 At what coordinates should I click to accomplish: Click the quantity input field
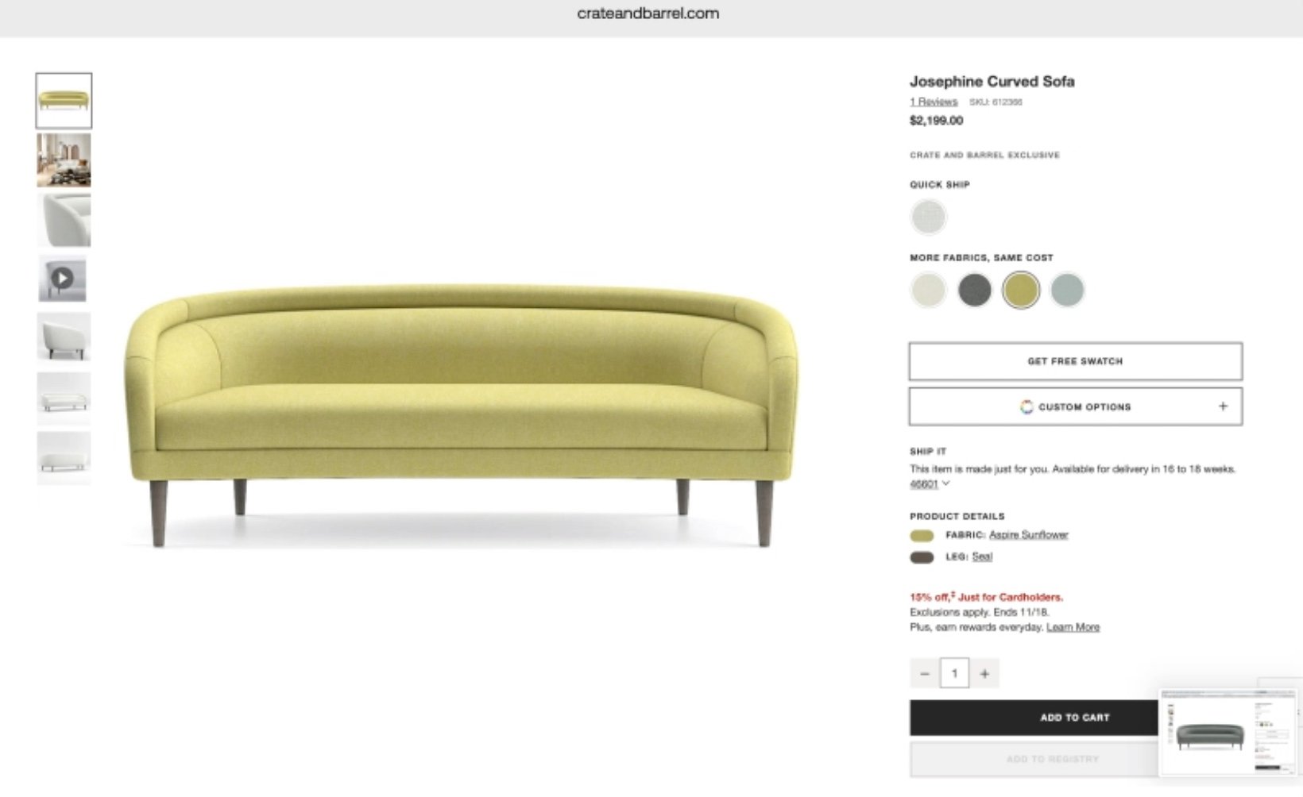[x=954, y=674]
